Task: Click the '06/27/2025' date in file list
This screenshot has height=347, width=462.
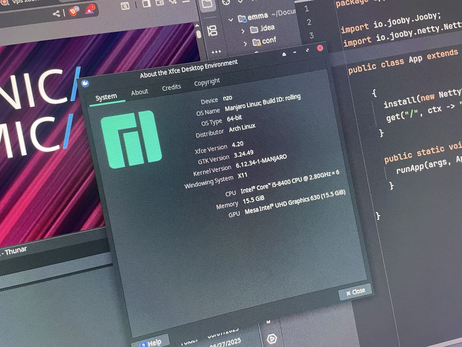Action: 225,343
